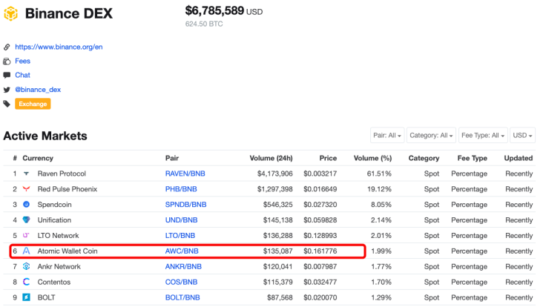This screenshot has width=546, height=307.
Task: Open the AWC/BNB pair link
Action: 182,251
